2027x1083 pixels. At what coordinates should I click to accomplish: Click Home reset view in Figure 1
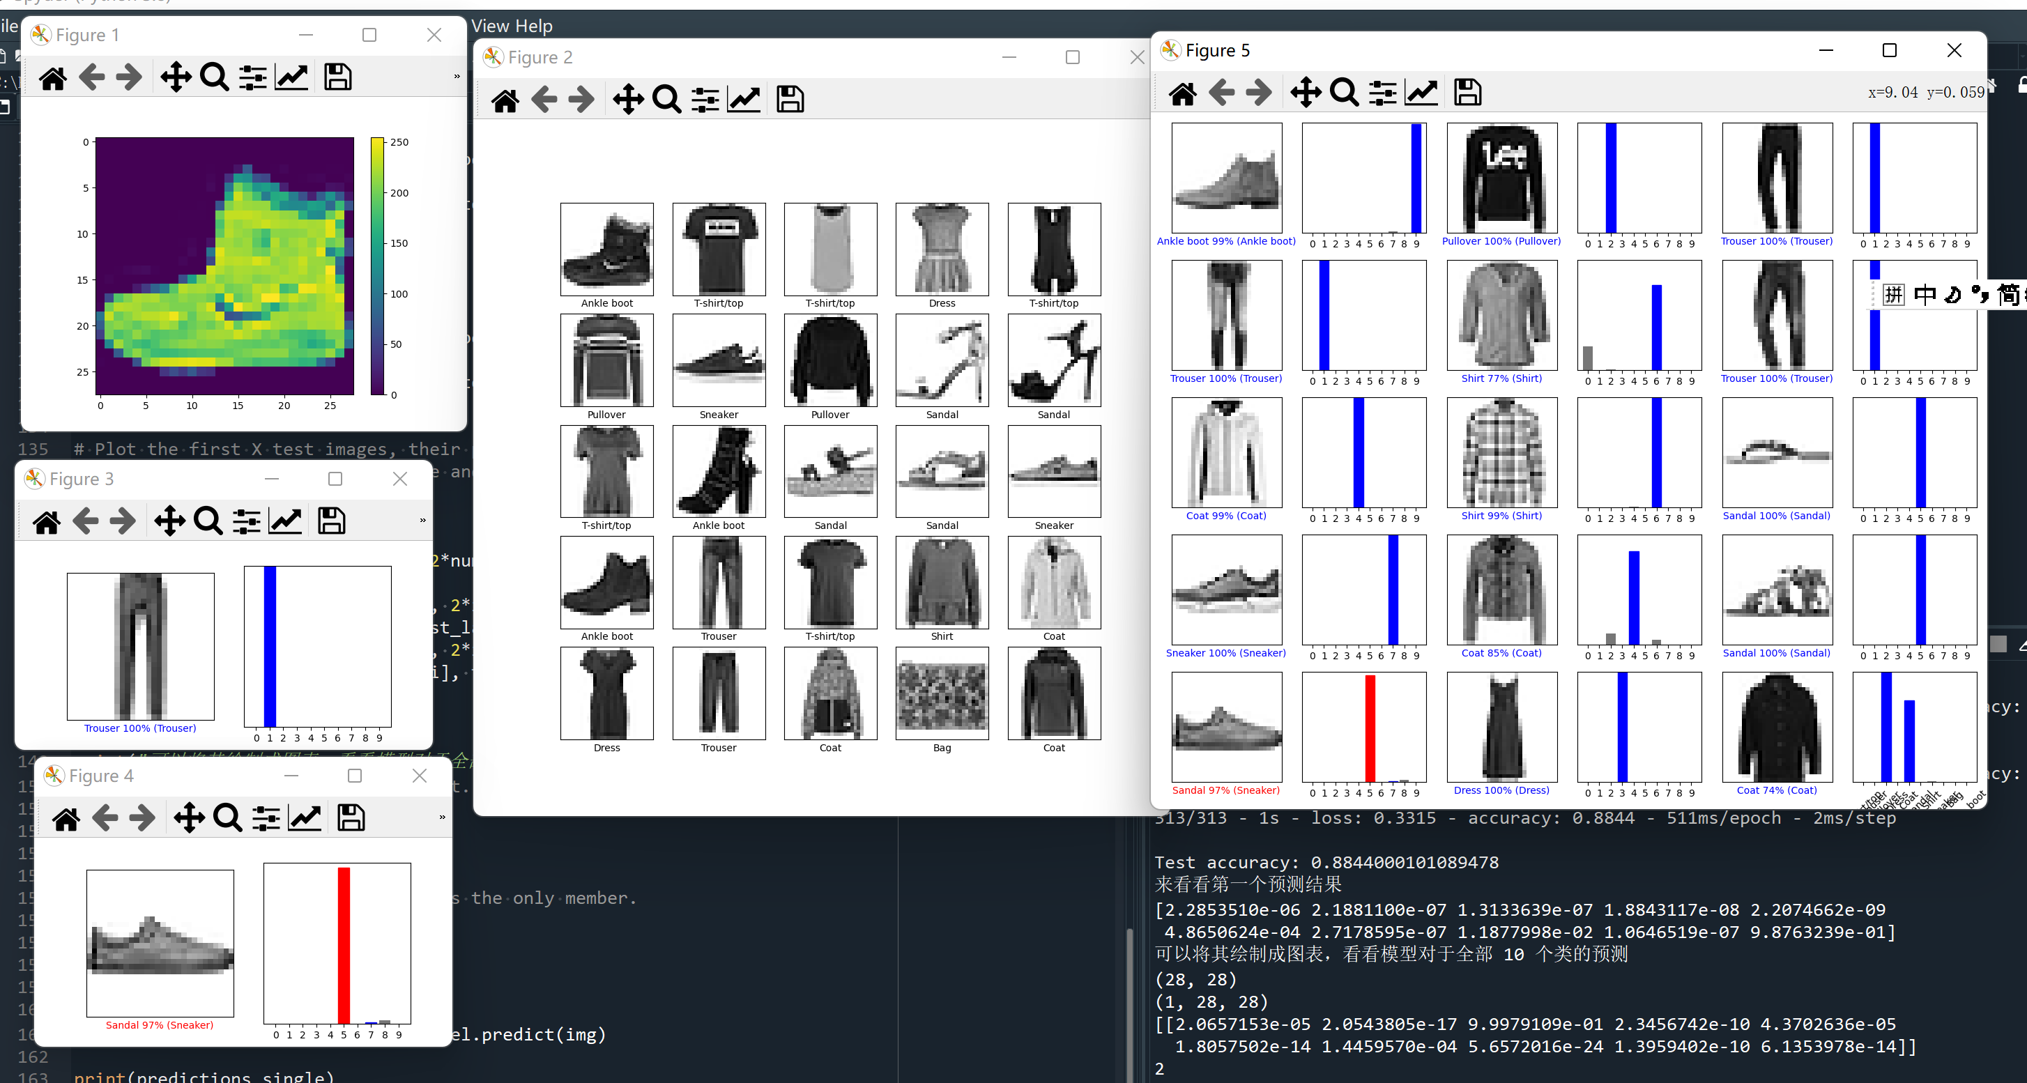coord(53,78)
